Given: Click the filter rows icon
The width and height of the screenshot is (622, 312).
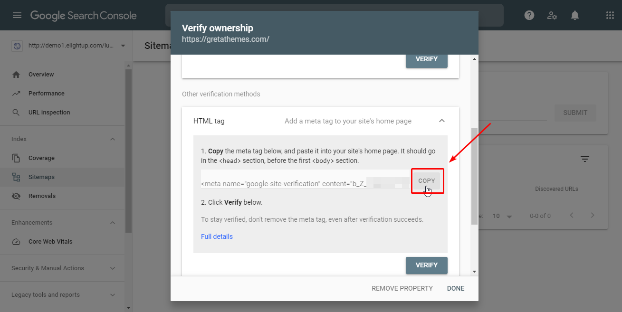Looking at the screenshot, I should click(x=585, y=159).
